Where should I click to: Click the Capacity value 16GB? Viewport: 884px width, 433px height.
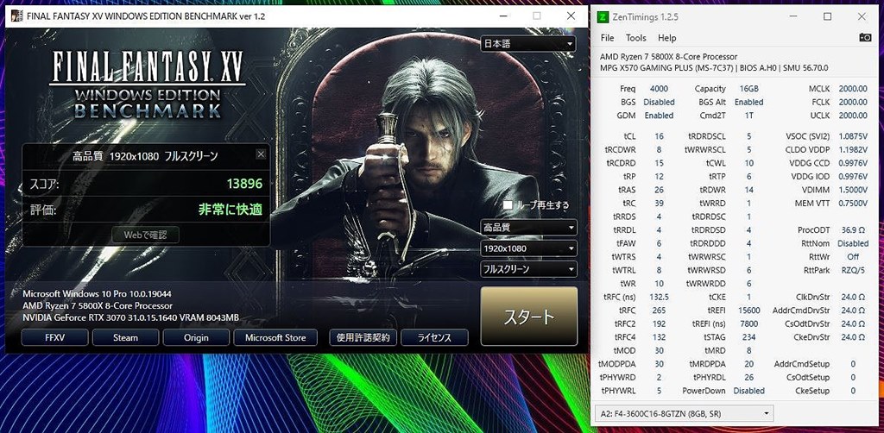click(x=748, y=88)
